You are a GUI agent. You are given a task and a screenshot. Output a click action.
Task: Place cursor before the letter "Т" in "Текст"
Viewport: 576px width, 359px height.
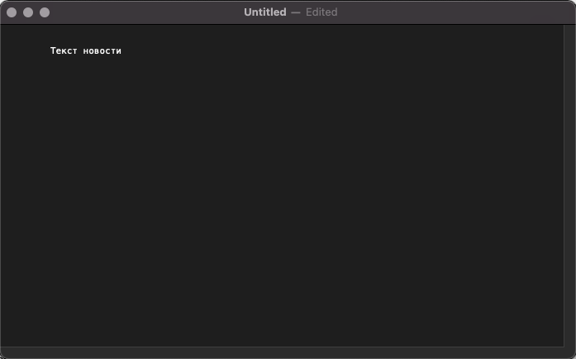(50, 51)
